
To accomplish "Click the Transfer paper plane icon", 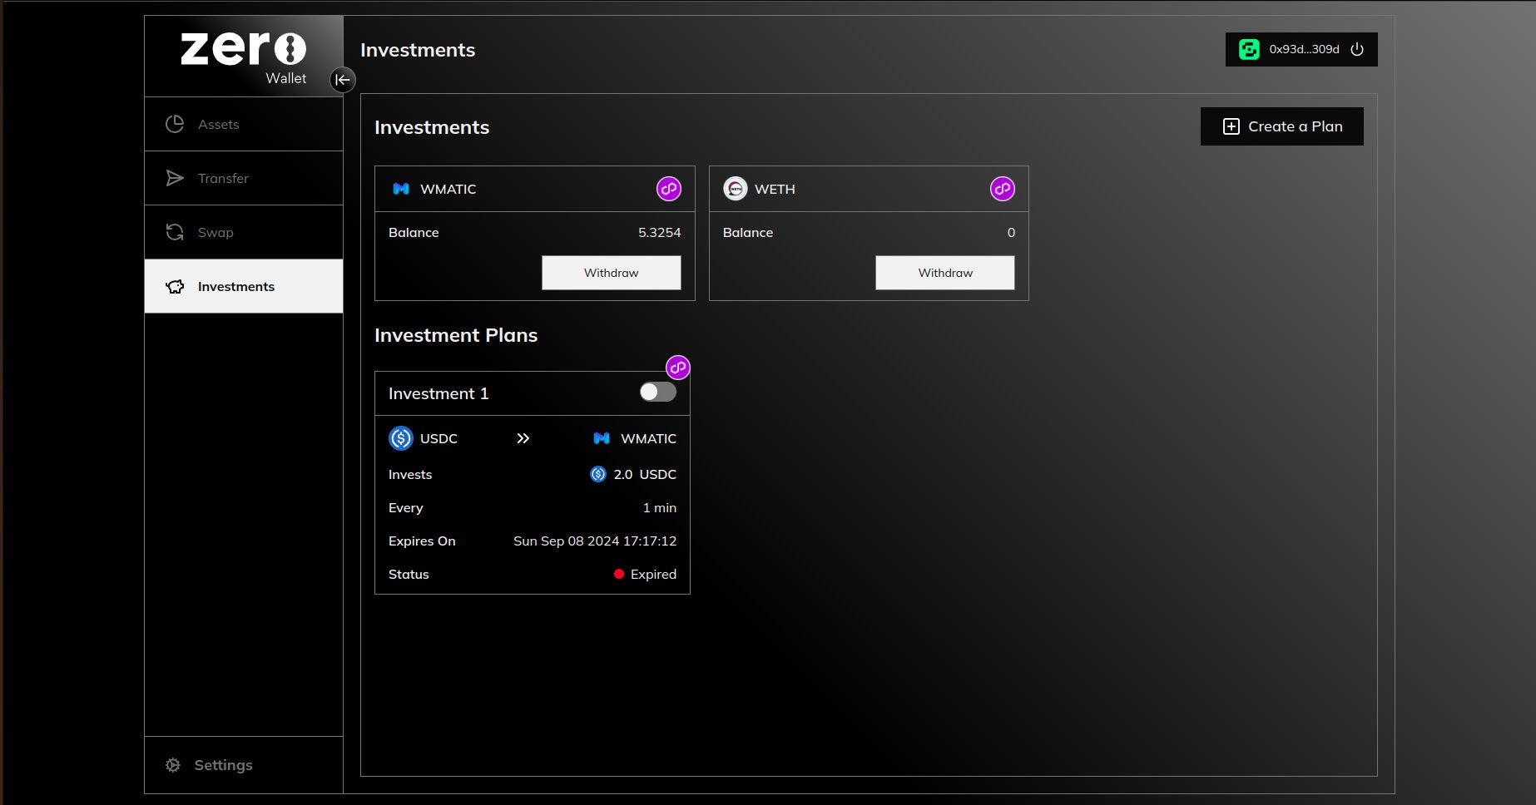I will tap(175, 178).
